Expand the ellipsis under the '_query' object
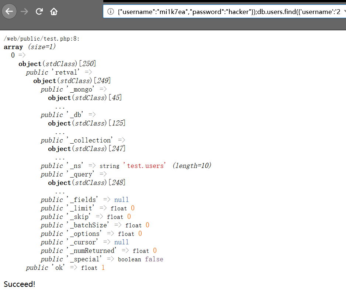The width and height of the screenshot is (346, 299). coord(60,191)
